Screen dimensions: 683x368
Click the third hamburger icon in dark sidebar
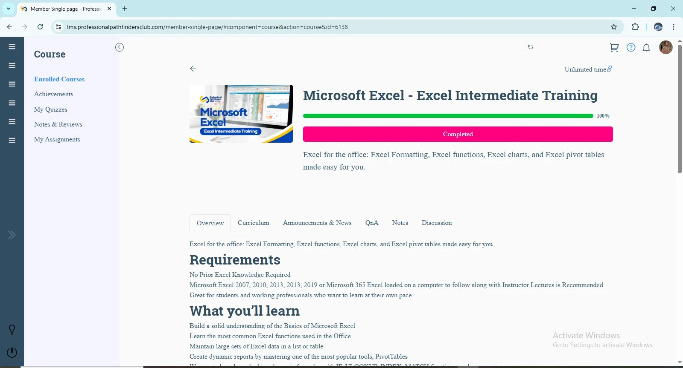[12, 84]
